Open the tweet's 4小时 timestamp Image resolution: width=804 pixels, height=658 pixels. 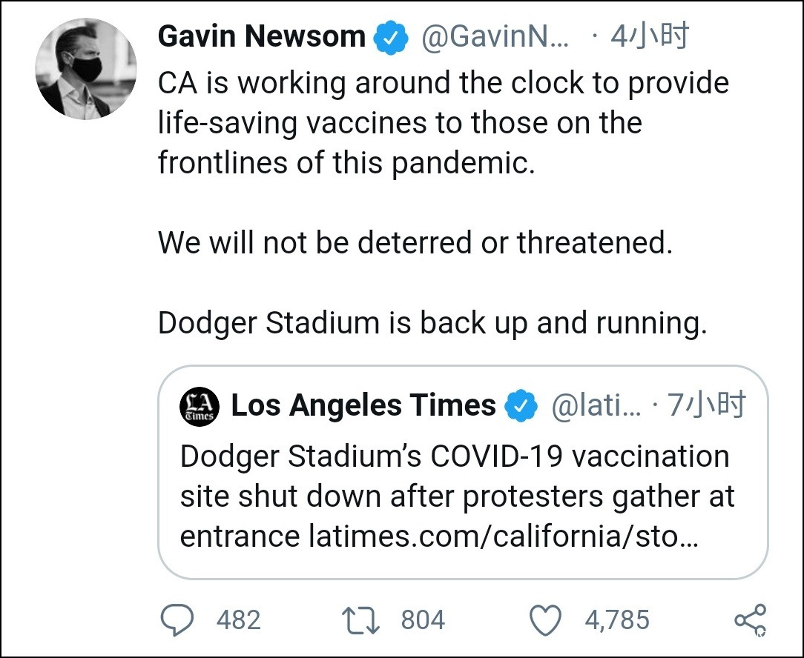[x=650, y=36]
